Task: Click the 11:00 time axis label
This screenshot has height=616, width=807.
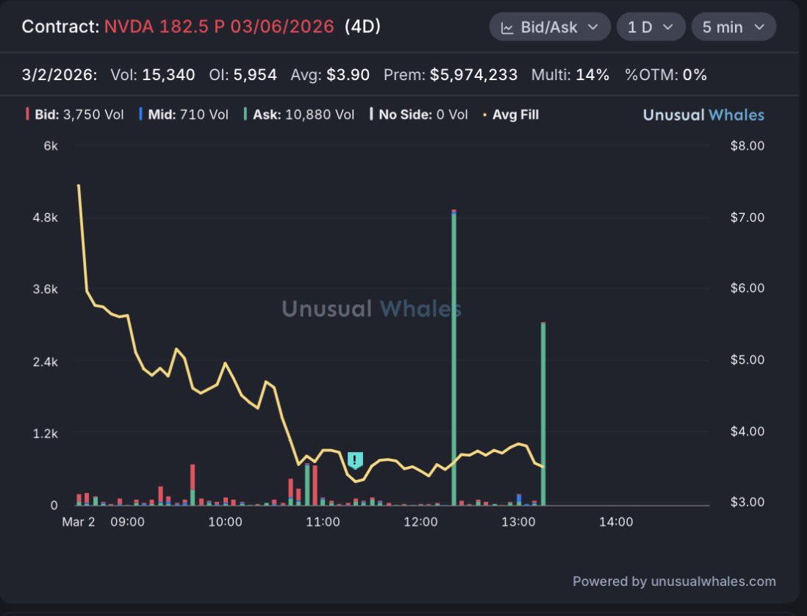Action: (323, 522)
